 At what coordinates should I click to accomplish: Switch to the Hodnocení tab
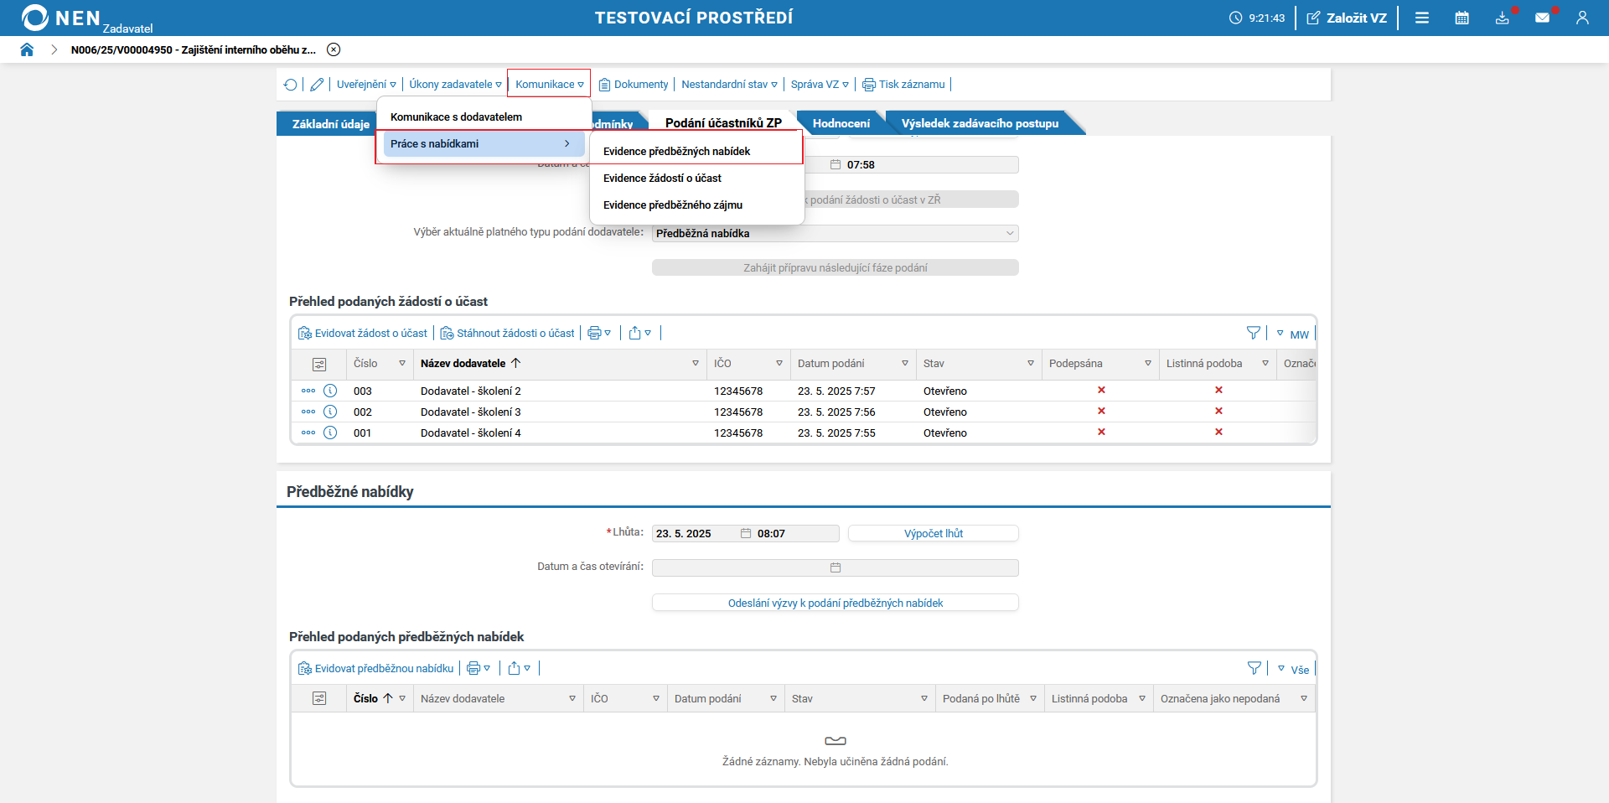coord(841,123)
